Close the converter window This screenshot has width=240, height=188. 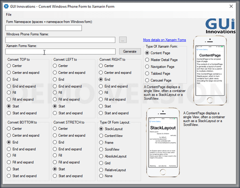pos(231,6)
